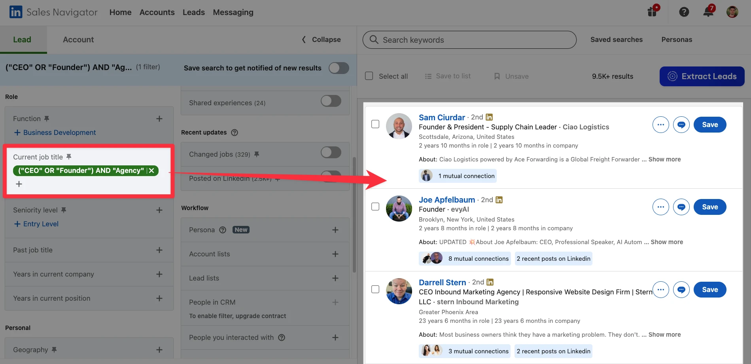Expand Years in current company filter

click(159, 274)
